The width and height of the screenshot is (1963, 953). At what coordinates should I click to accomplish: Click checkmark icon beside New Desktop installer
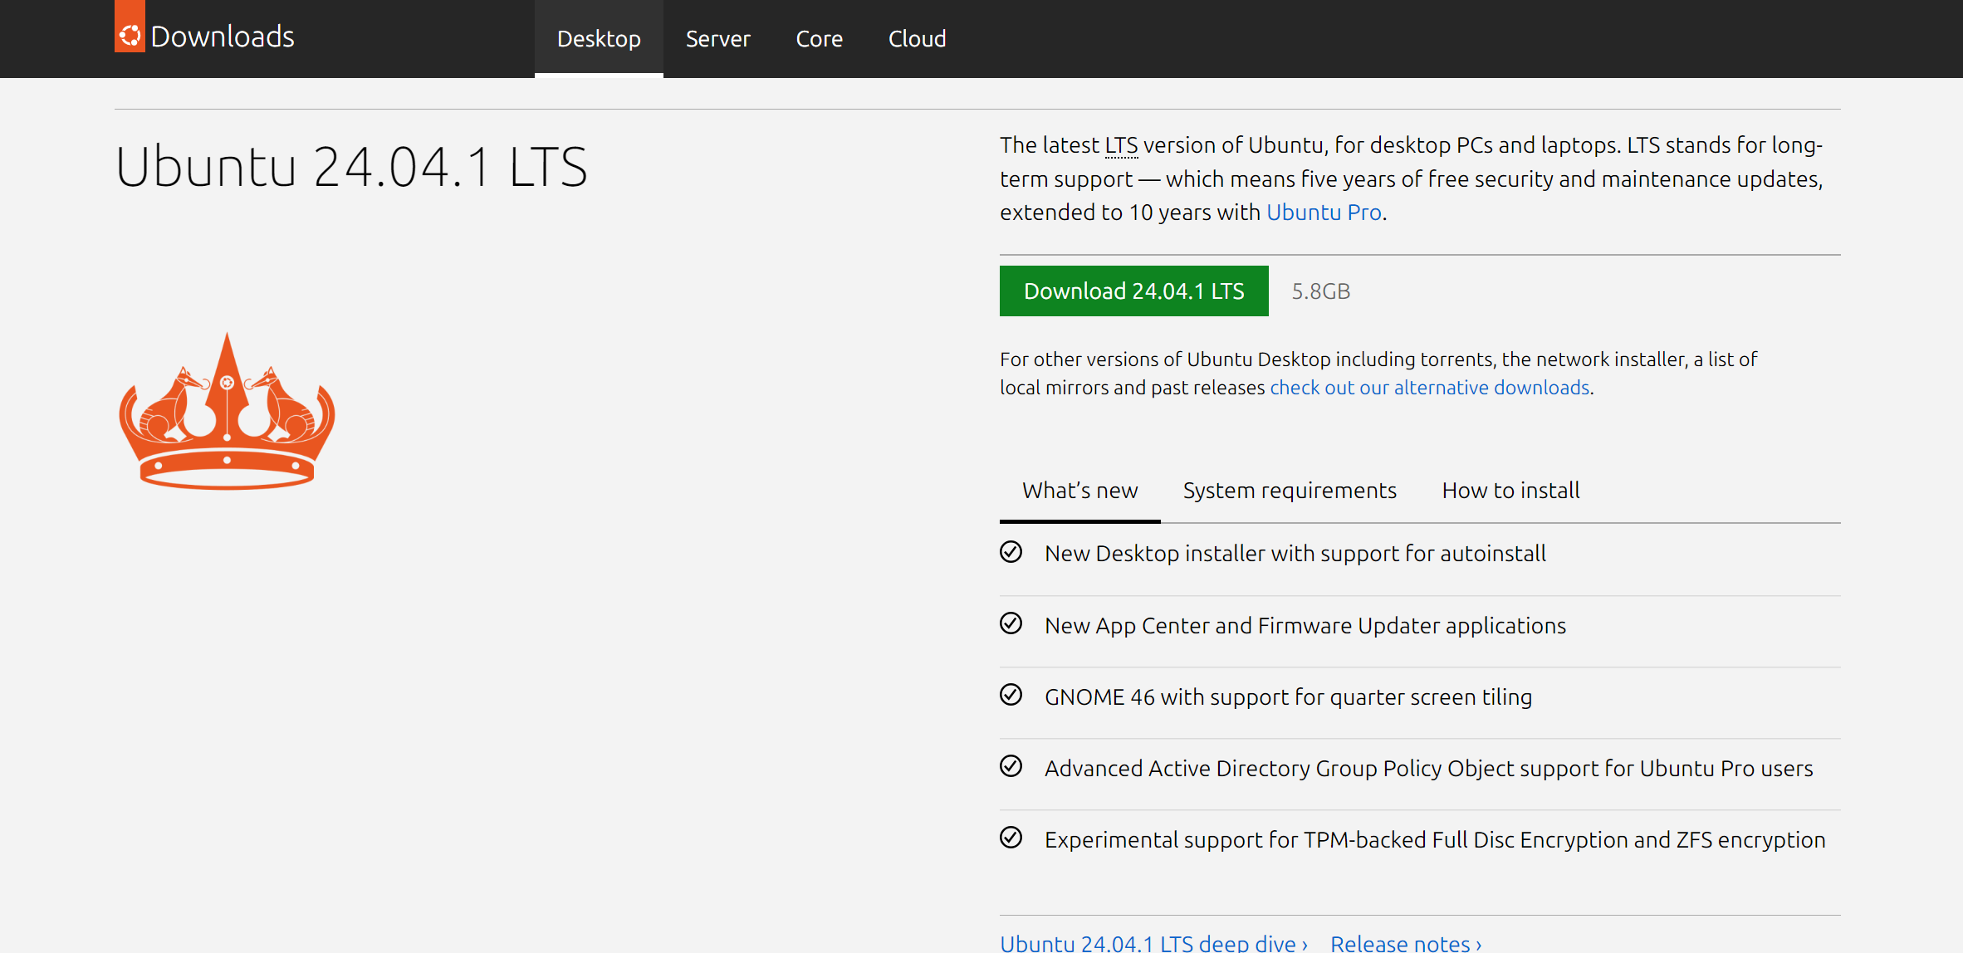click(1011, 552)
